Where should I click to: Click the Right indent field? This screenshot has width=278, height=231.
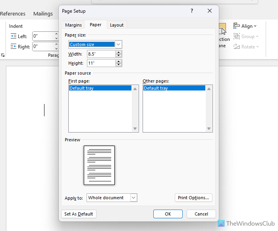44,46
